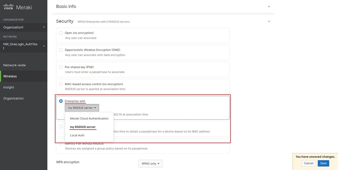Collapse the Basic info section chevron
338x170 pixels.
pyautogui.click(x=269, y=6)
